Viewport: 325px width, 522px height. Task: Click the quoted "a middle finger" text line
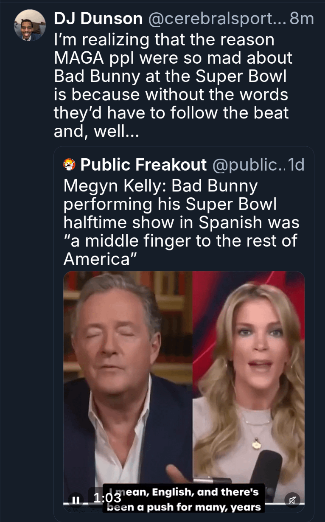coord(180,241)
